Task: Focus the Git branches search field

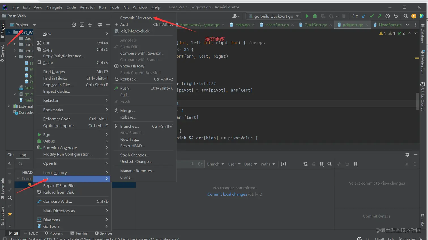Action: [x=24, y=164]
